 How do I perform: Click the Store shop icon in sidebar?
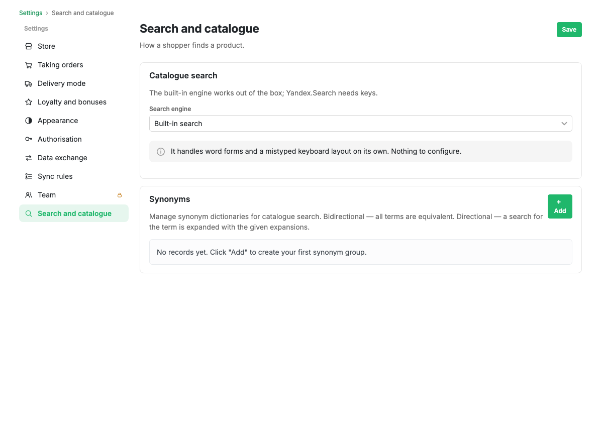(x=29, y=46)
